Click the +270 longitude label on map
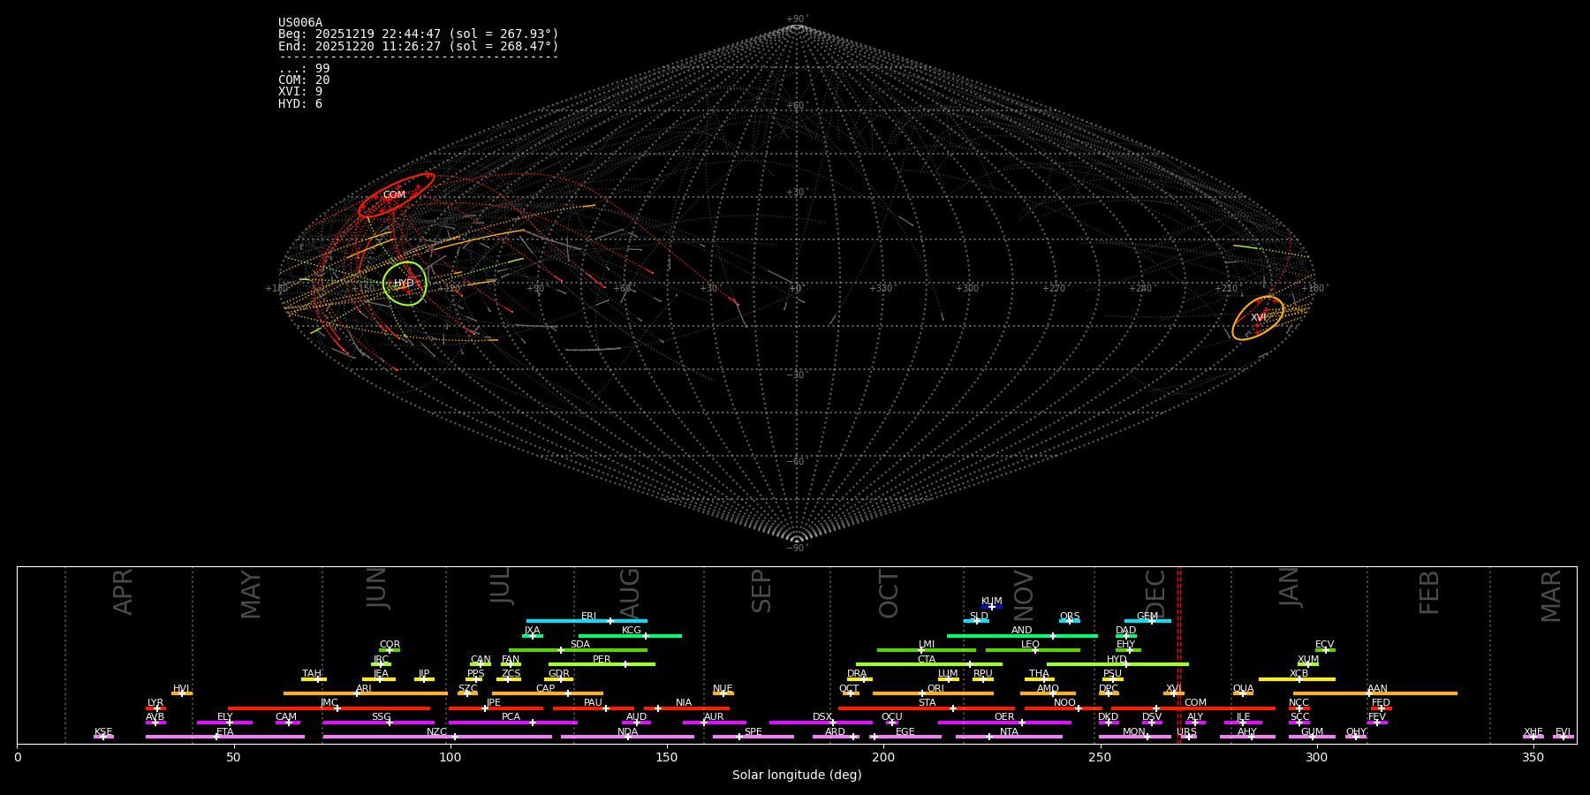 (x=1054, y=289)
